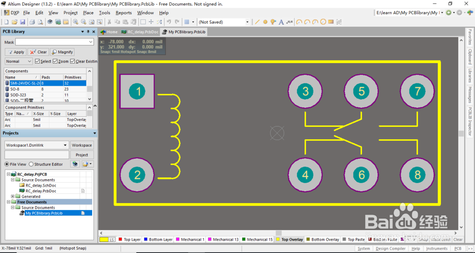Select the Place Pad tool
Image resolution: width=475 pixels, height=253 pixels.
(x=266, y=22)
